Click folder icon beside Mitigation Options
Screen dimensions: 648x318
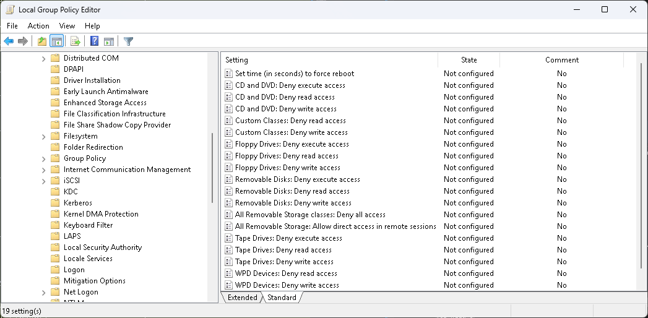tap(55, 281)
